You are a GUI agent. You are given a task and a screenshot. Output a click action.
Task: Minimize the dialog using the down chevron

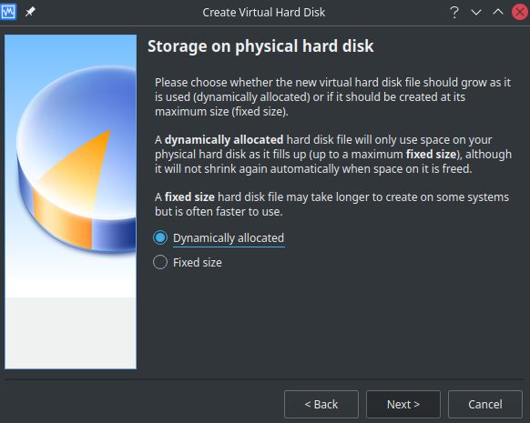(x=476, y=13)
